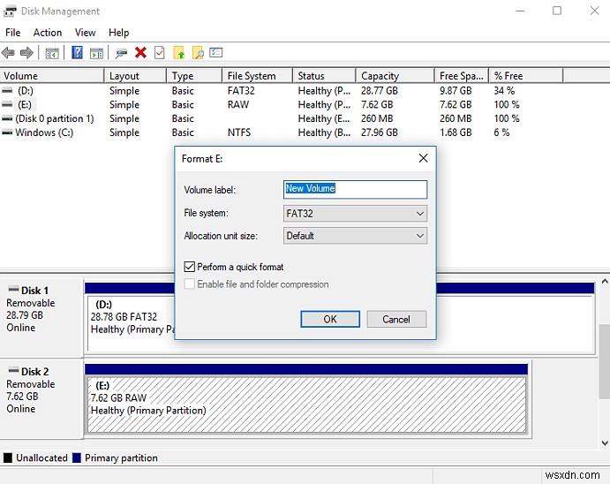Toggle the console tree toolbar icon
Image resolution: width=610 pixels, height=484 pixels.
(x=52, y=53)
